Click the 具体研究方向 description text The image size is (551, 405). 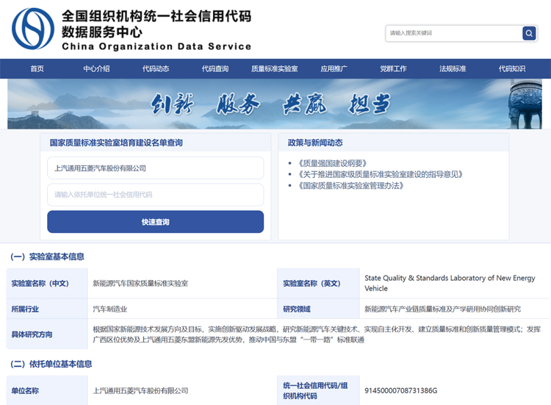[317, 334]
